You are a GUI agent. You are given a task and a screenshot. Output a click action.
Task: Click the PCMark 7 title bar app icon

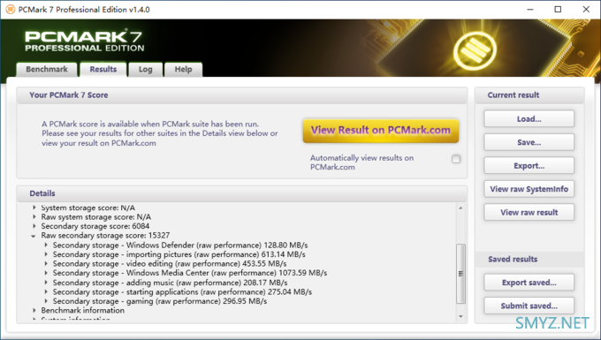[x=11, y=9]
